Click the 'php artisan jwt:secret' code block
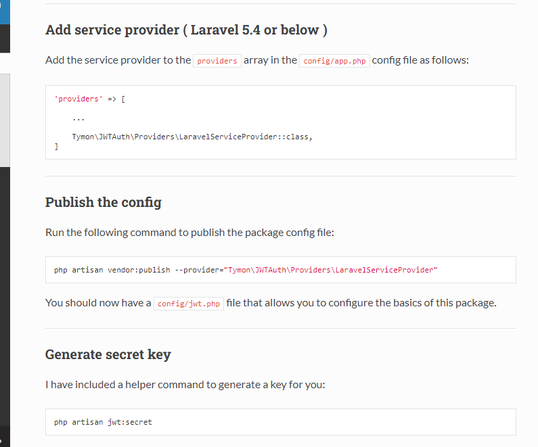Screen dimensions: 538x447 pyautogui.click(x=281, y=422)
